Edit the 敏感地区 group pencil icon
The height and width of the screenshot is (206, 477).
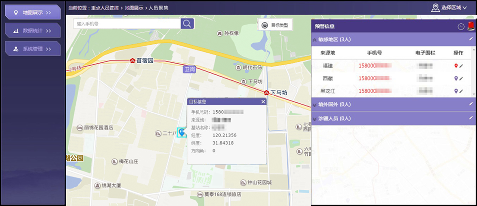pyautogui.click(x=471, y=39)
